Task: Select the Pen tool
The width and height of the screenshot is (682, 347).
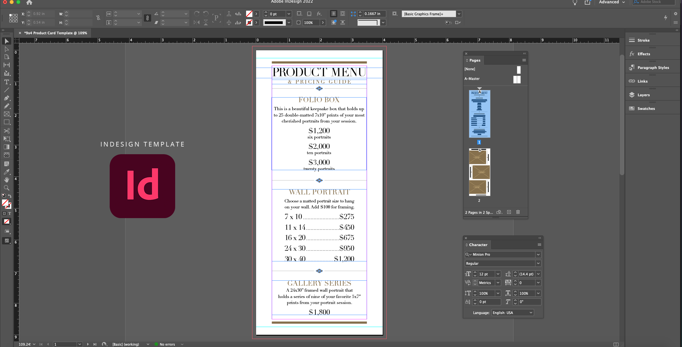Action: pos(6,98)
